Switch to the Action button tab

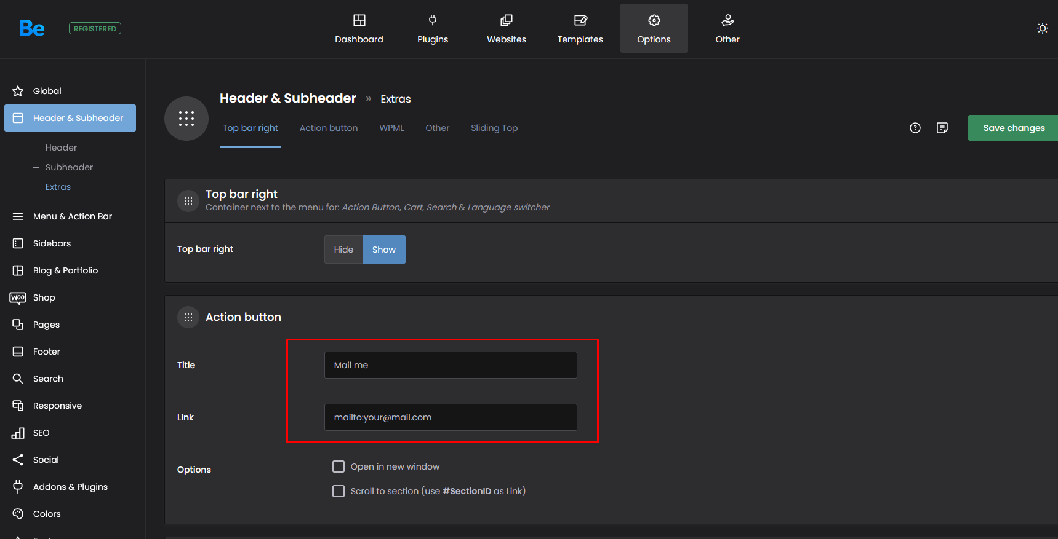click(329, 128)
